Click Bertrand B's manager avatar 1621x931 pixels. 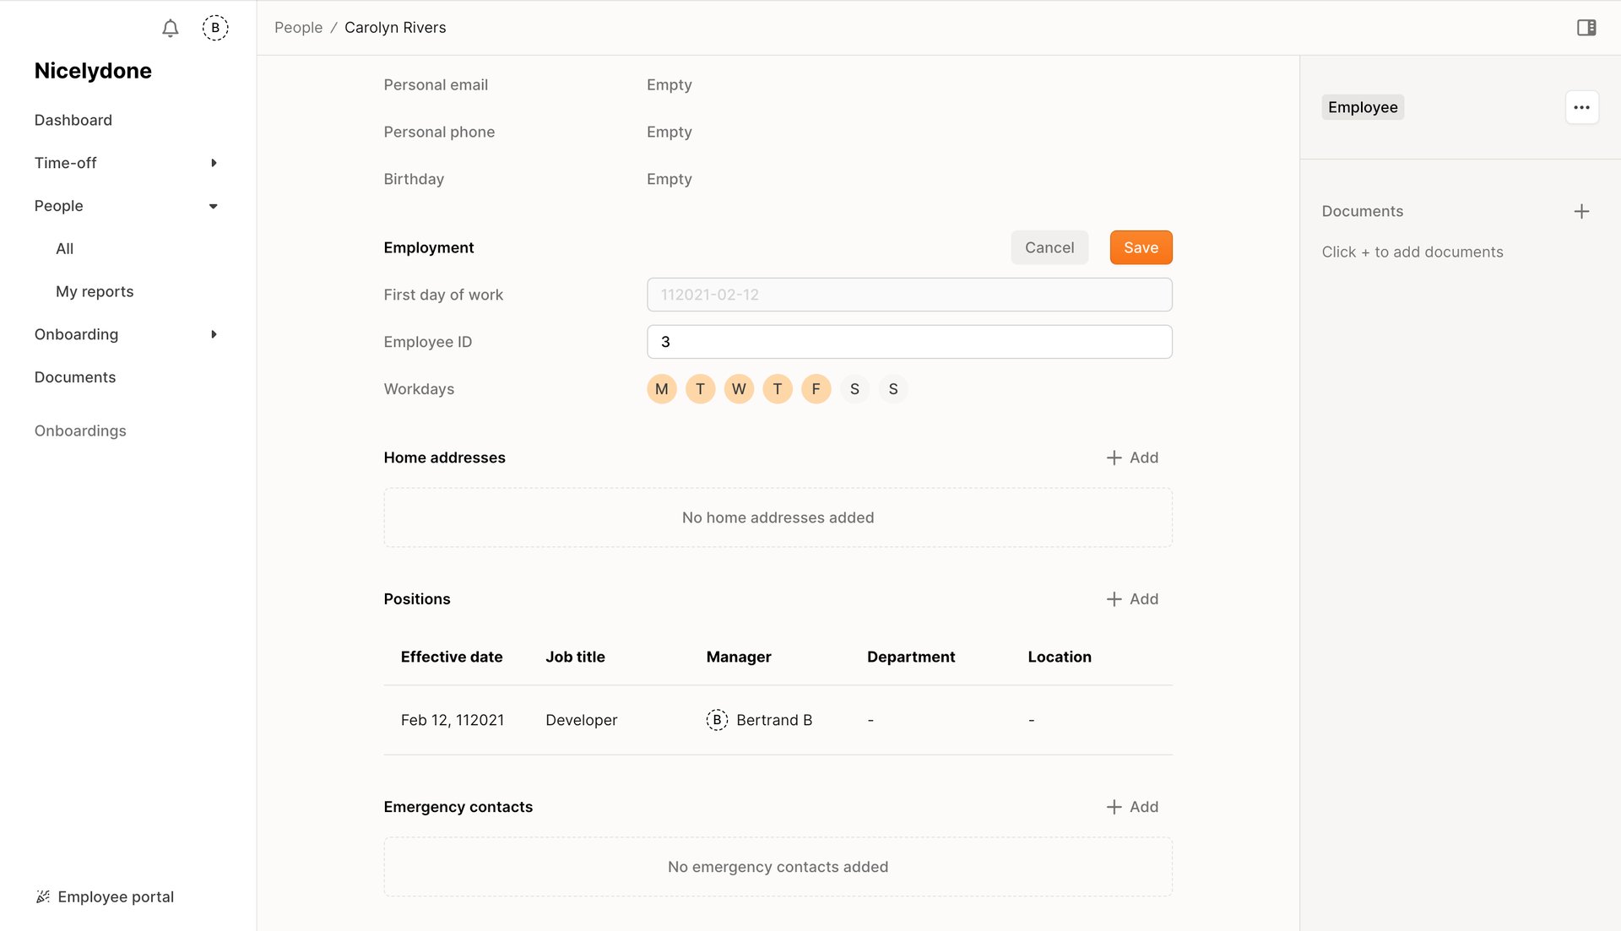tap(717, 719)
